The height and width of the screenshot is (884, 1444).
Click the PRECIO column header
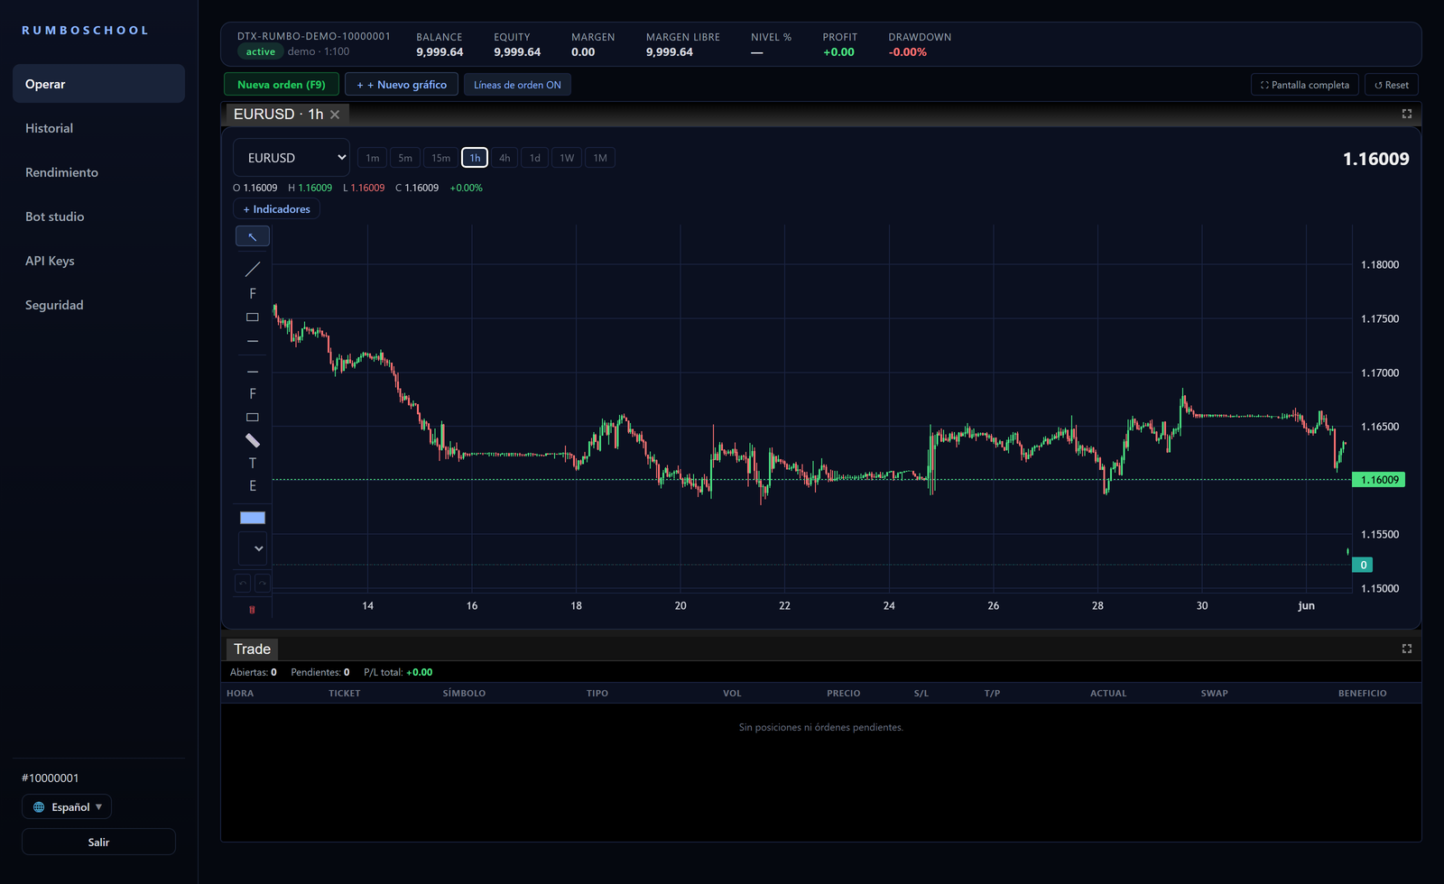(x=844, y=694)
